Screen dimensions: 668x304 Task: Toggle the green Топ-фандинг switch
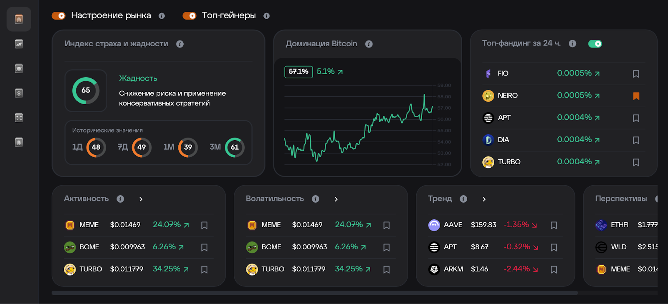595,44
